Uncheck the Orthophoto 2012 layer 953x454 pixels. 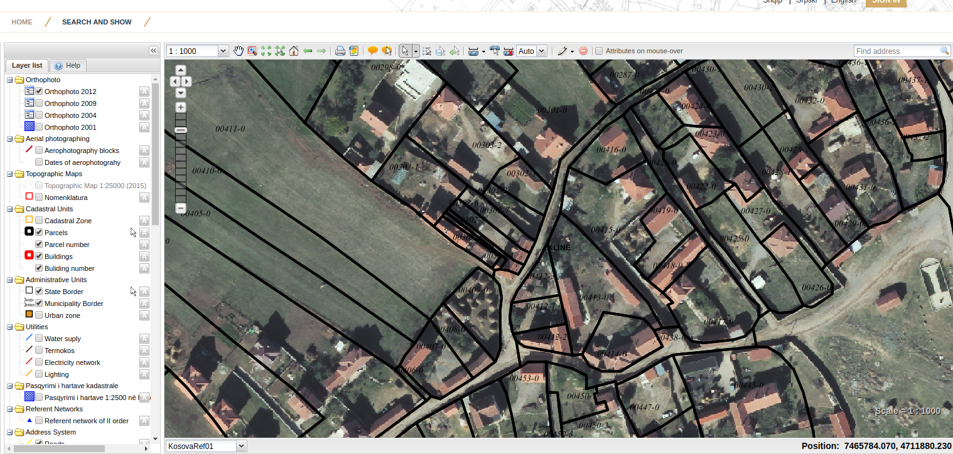pos(39,92)
